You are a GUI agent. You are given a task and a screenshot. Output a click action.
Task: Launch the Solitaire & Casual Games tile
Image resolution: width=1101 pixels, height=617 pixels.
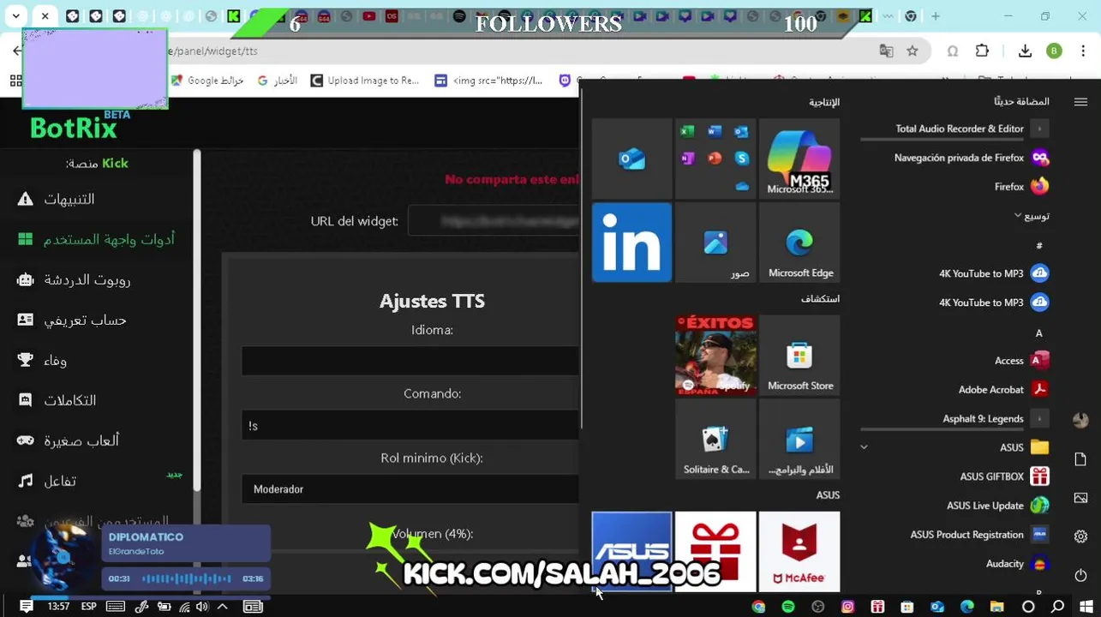715,439
